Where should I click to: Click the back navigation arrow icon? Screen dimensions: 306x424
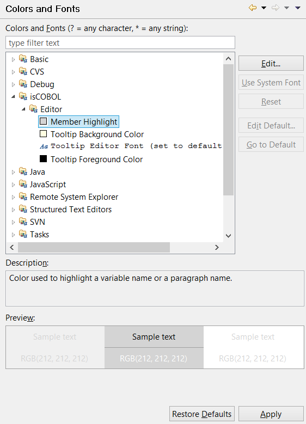[253, 8]
